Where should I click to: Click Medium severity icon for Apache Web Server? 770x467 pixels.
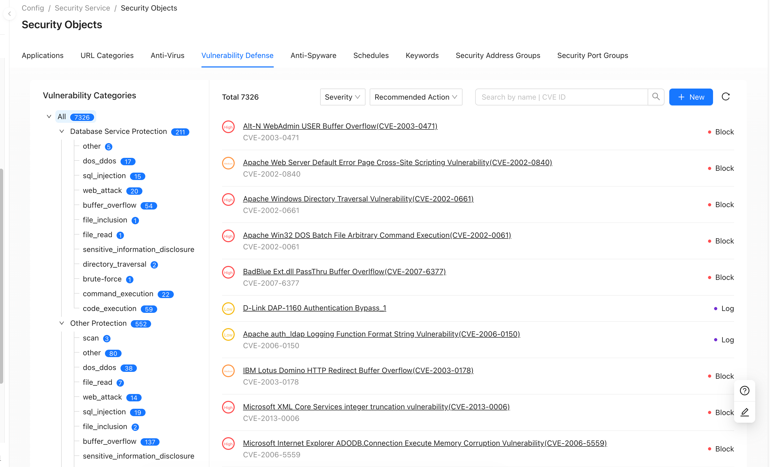[x=228, y=163]
